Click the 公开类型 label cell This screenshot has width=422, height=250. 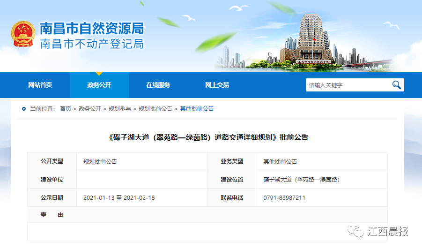[x=52, y=161]
